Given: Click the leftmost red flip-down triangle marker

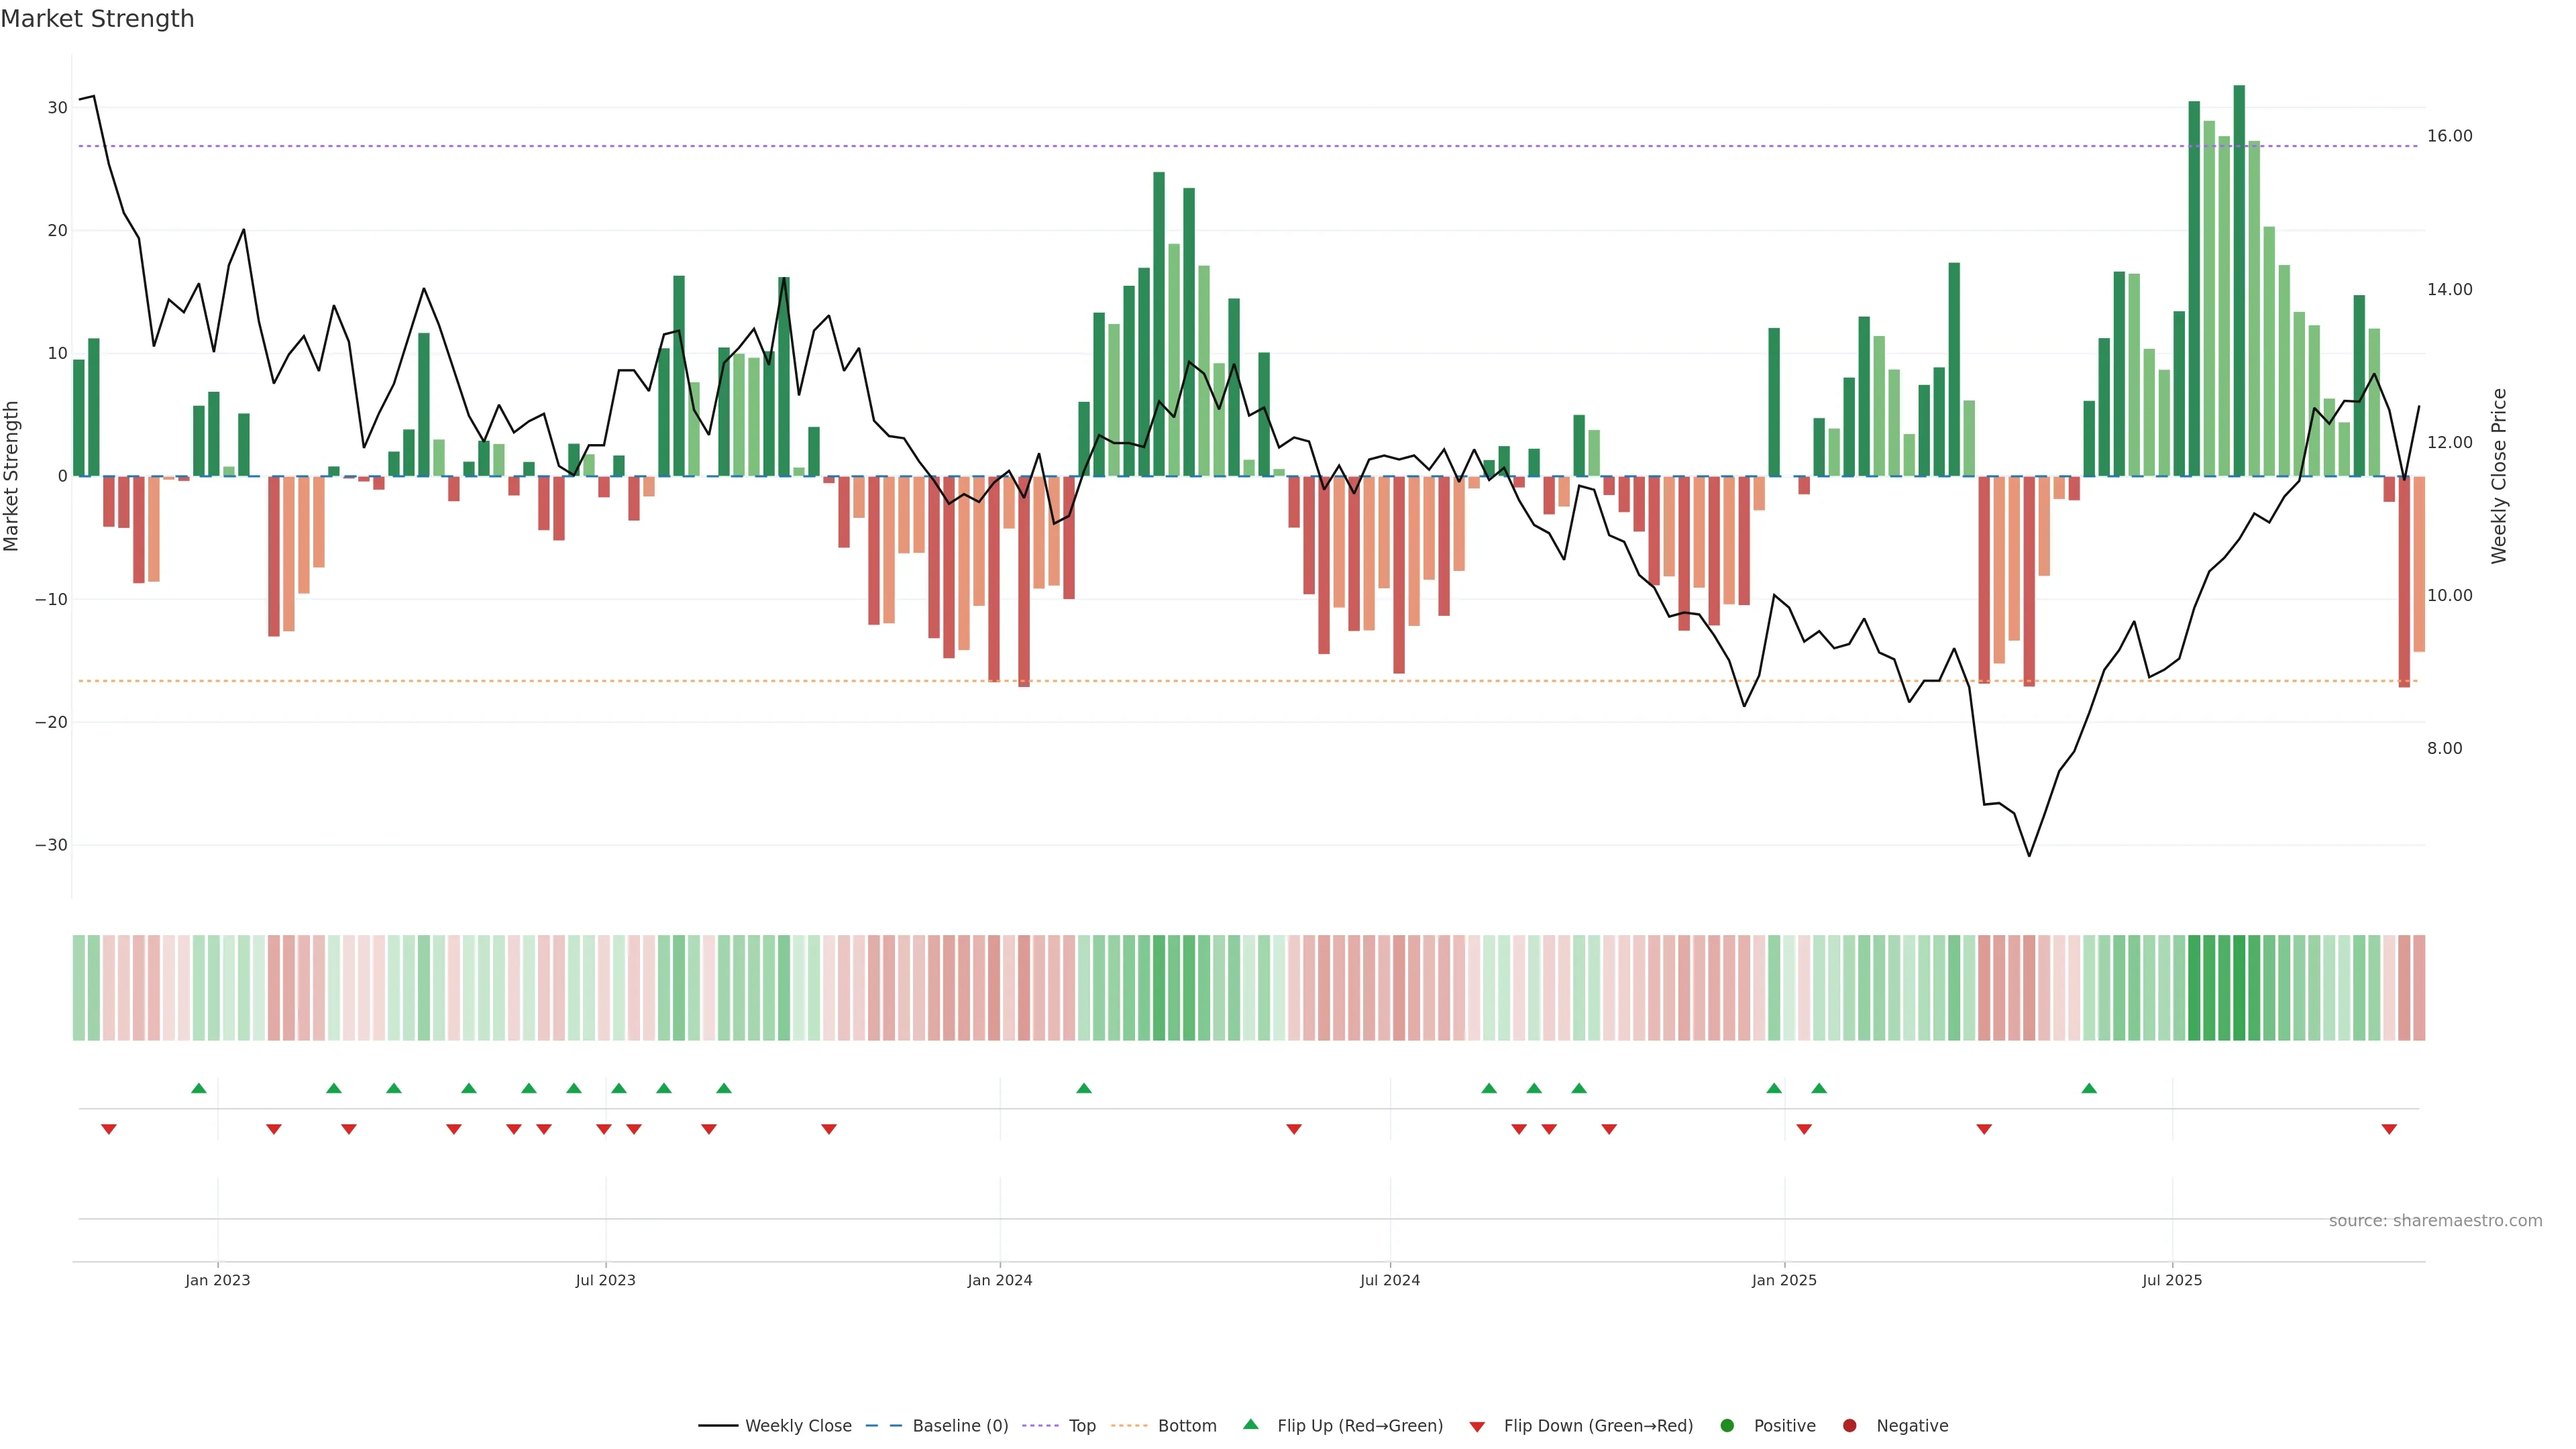Looking at the screenshot, I should 109,1129.
